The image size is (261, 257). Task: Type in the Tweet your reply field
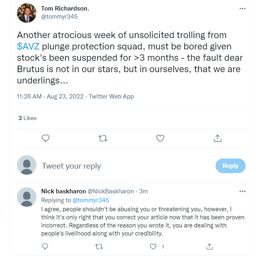point(122,166)
